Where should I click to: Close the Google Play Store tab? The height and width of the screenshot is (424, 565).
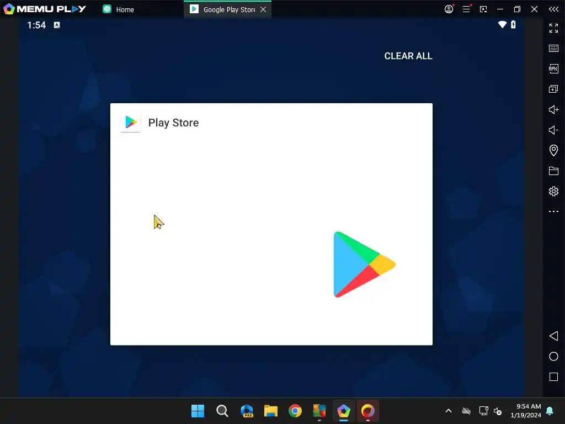tap(263, 9)
